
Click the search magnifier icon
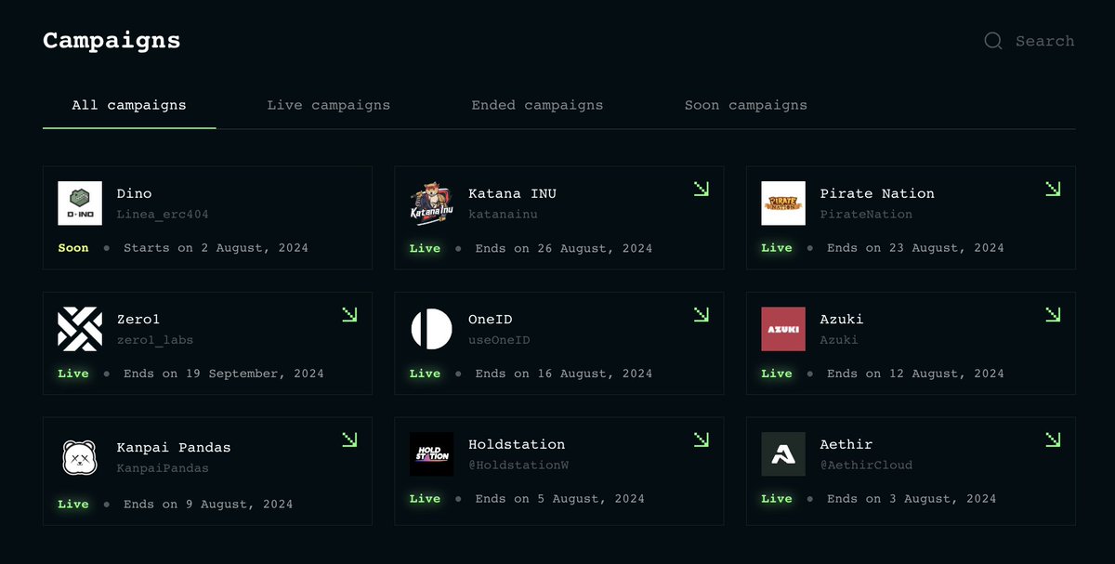[x=993, y=41]
